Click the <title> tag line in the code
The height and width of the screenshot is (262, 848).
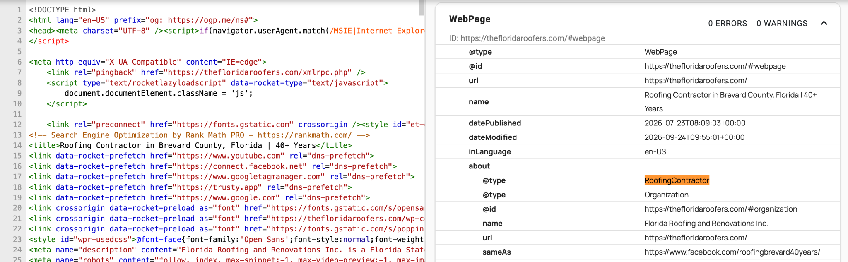click(190, 145)
